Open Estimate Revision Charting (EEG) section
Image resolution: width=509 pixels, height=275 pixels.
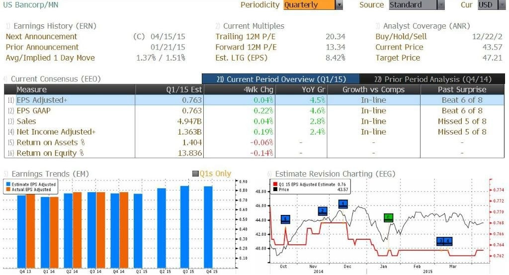pyautogui.click(x=336, y=174)
